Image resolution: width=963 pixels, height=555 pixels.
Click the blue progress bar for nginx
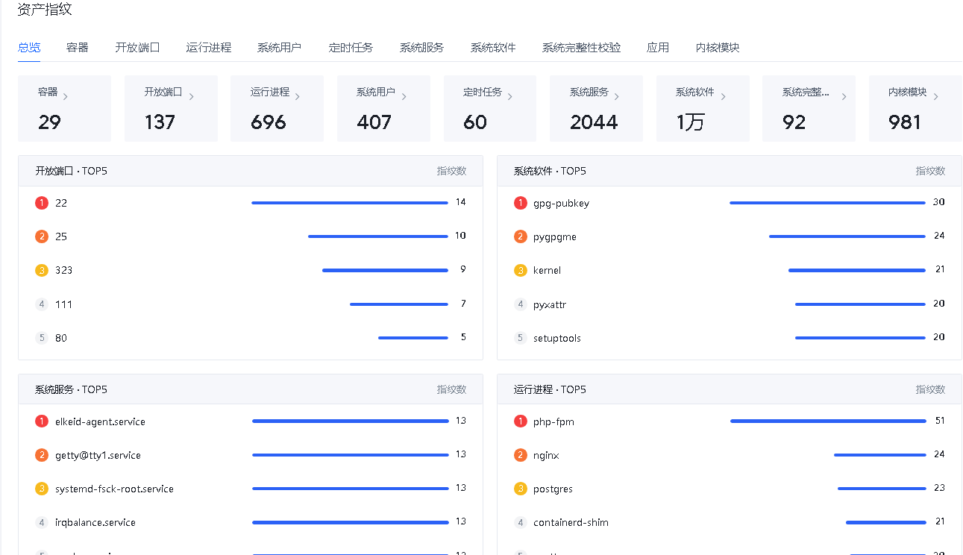[879, 455]
